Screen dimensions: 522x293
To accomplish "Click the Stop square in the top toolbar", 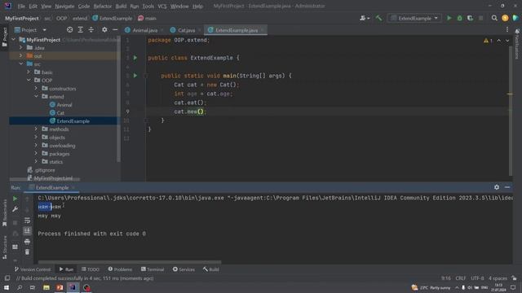I will pos(480,18).
